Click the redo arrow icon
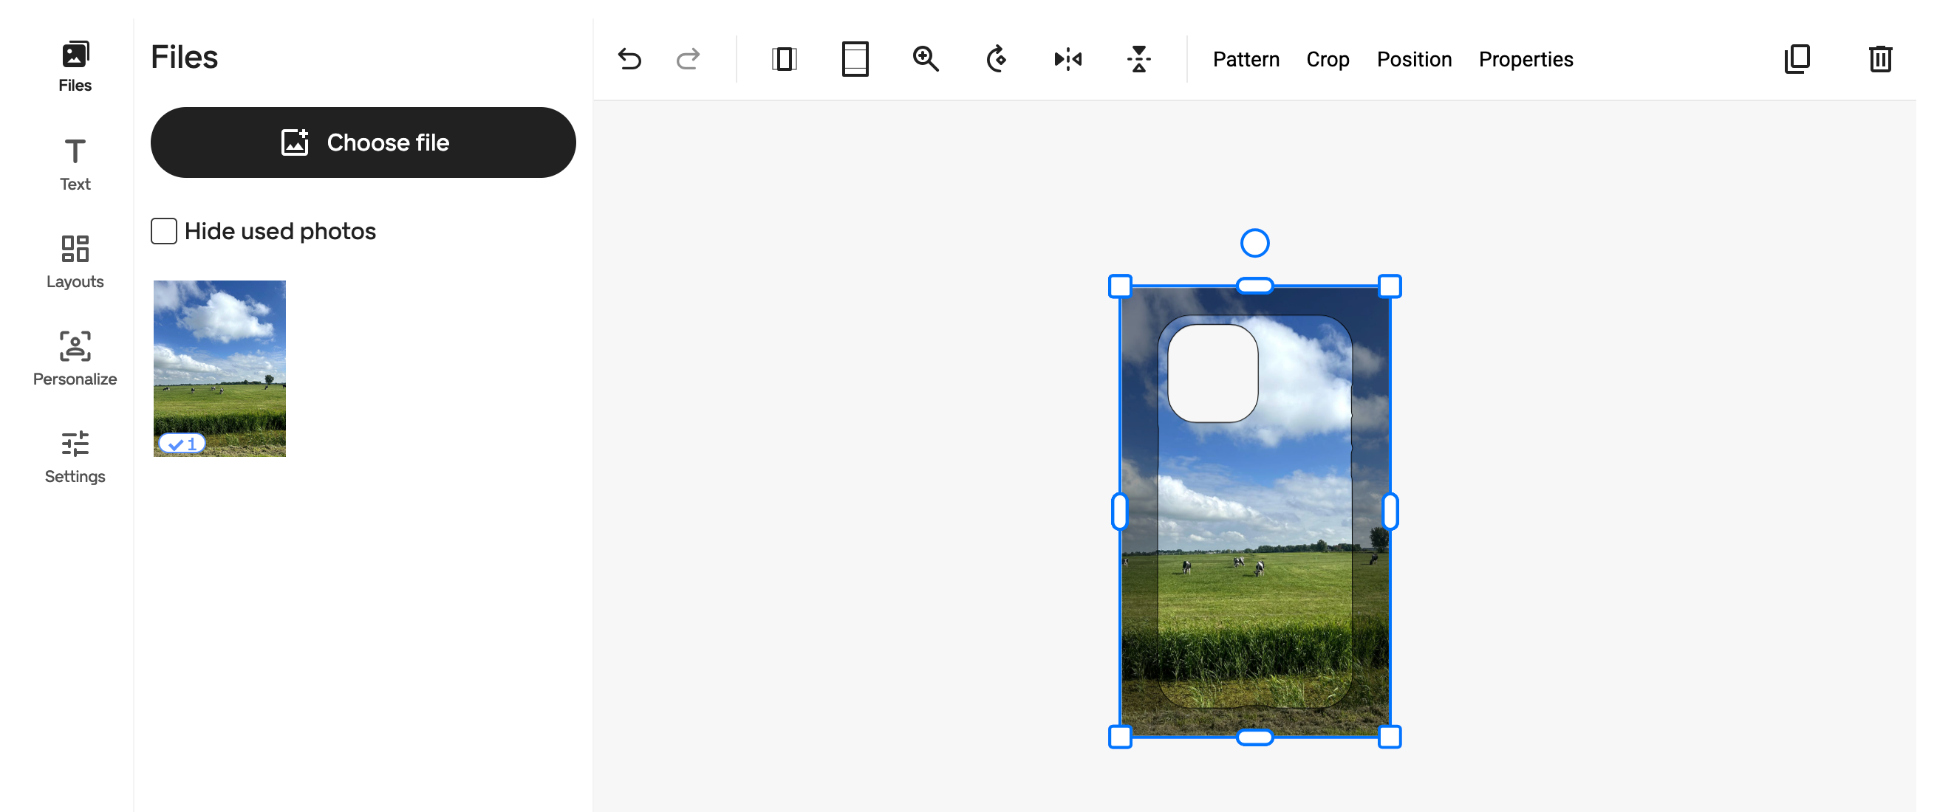This screenshot has height=812, width=1937. point(687,58)
